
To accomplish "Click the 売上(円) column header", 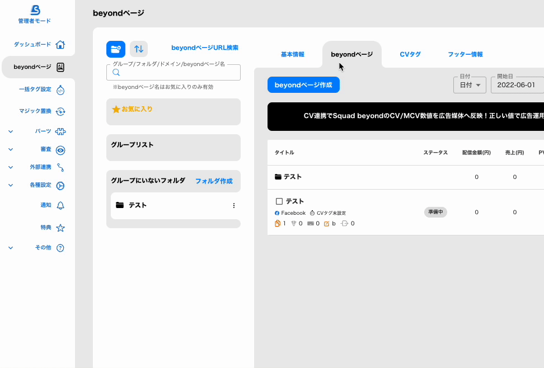I will 514,153.
